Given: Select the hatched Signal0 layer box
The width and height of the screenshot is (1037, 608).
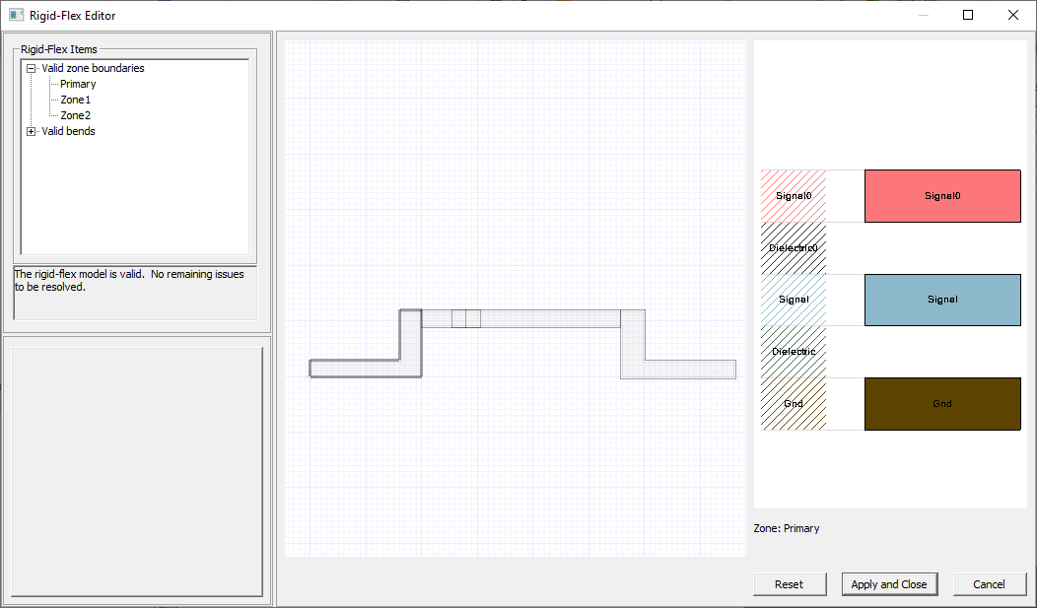Looking at the screenshot, I should pyautogui.click(x=794, y=196).
